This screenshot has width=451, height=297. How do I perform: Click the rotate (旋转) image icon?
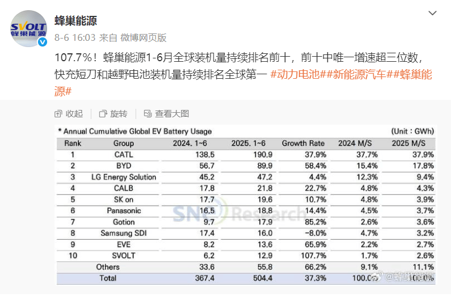(x=103, y=114)
